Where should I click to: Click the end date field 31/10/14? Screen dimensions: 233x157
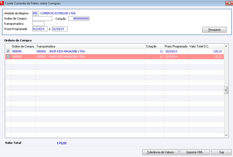60,29
